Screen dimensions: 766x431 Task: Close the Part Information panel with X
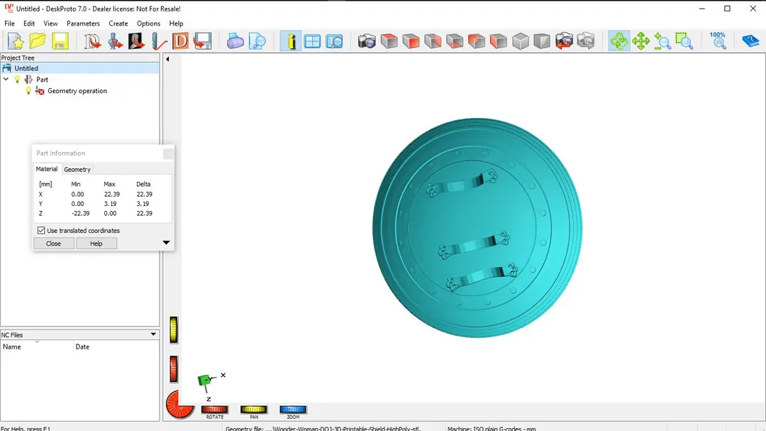point(168,153)
